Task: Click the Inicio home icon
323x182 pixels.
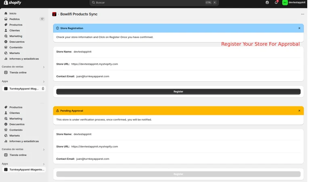Action: [x=6, y=13]
